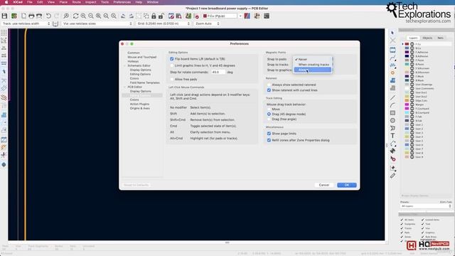Enable Always show selected ratsnest
This screenshot has height=256, width=455.
[x=269, y=85]
